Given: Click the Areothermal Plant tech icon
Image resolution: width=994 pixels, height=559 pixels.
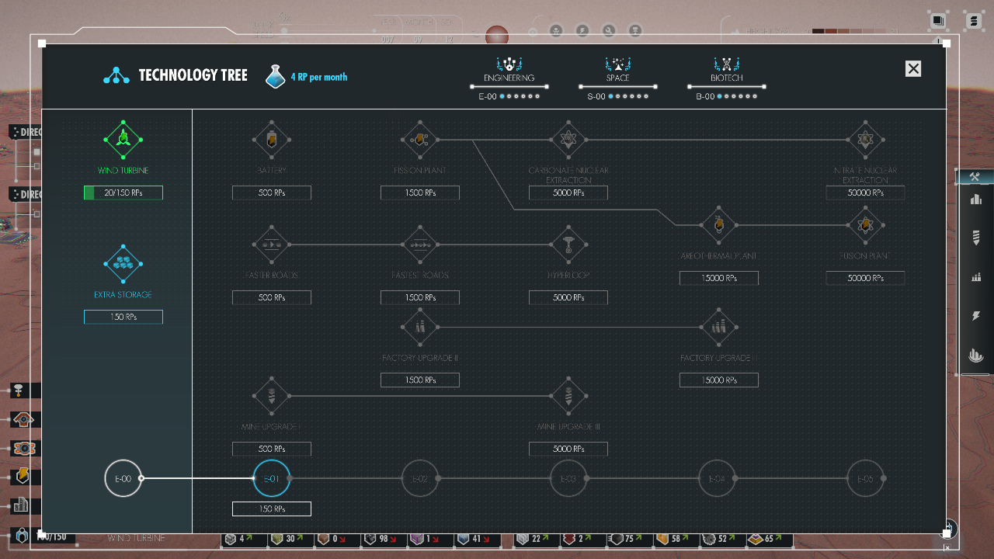Looking at the screenshot, I should pyautogui.click(x=718, y=225).
